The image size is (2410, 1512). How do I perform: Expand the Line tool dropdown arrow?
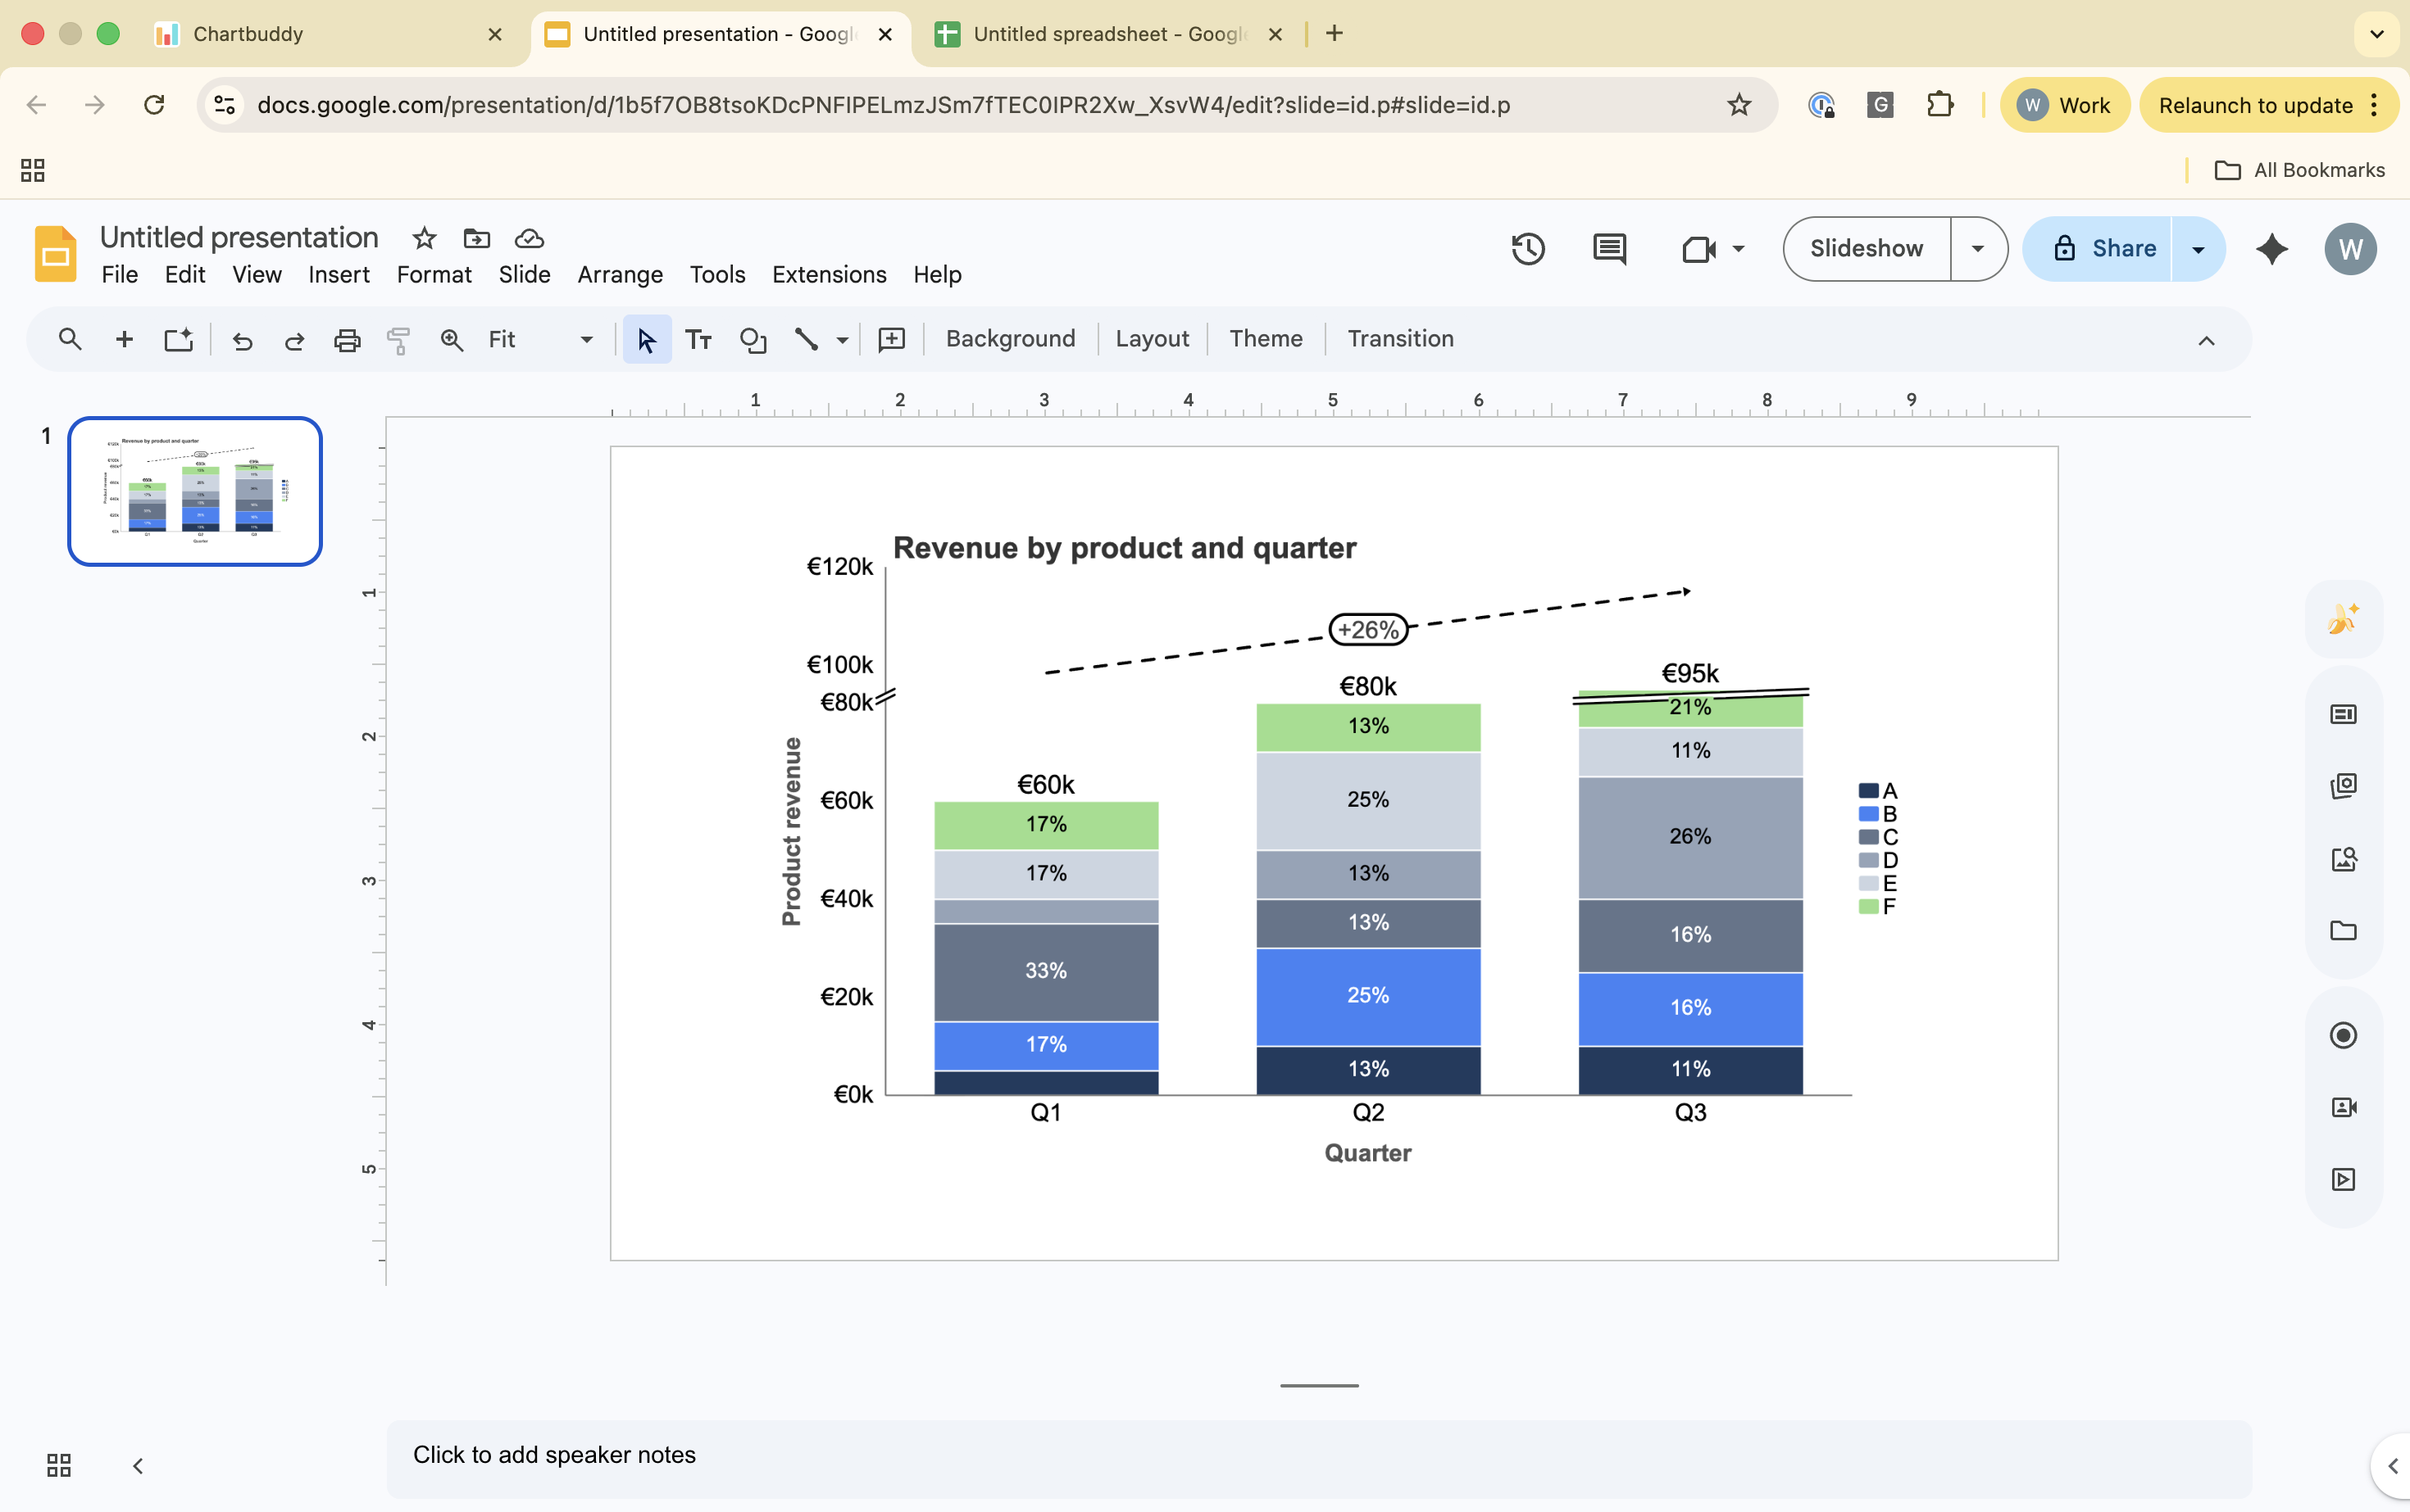click(842, 340)
